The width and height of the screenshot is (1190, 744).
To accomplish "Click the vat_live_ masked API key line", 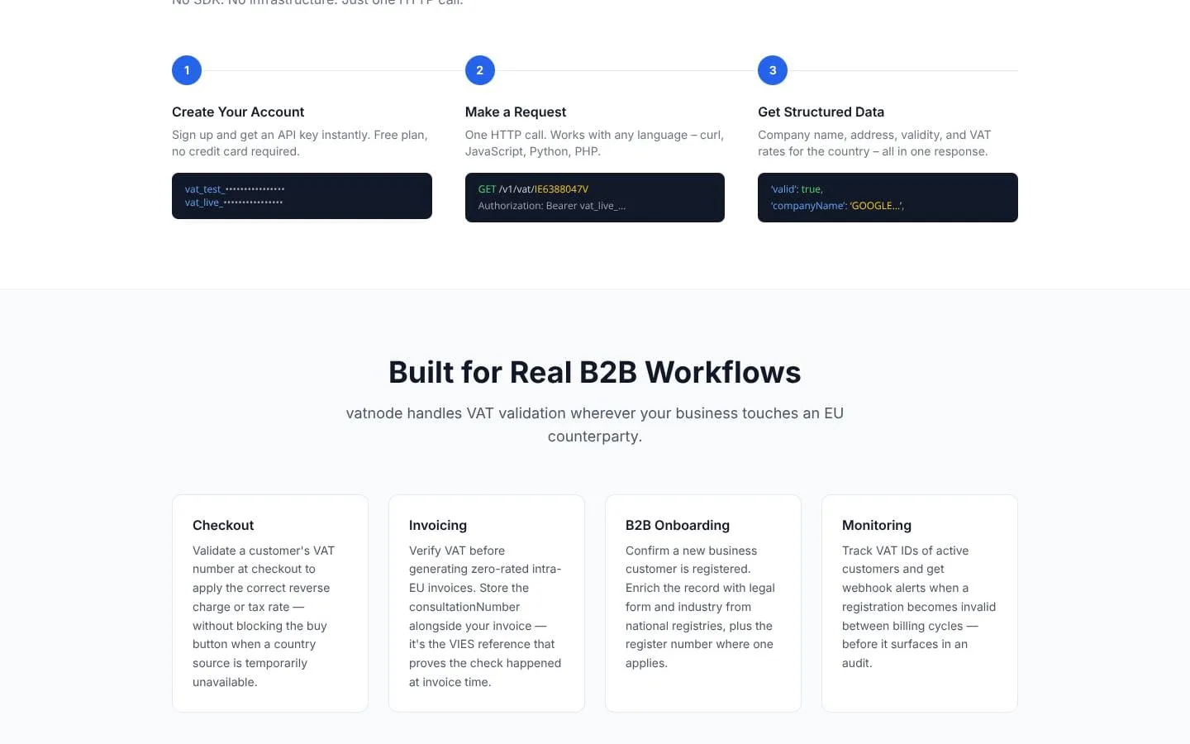I will tap(234, 203).
